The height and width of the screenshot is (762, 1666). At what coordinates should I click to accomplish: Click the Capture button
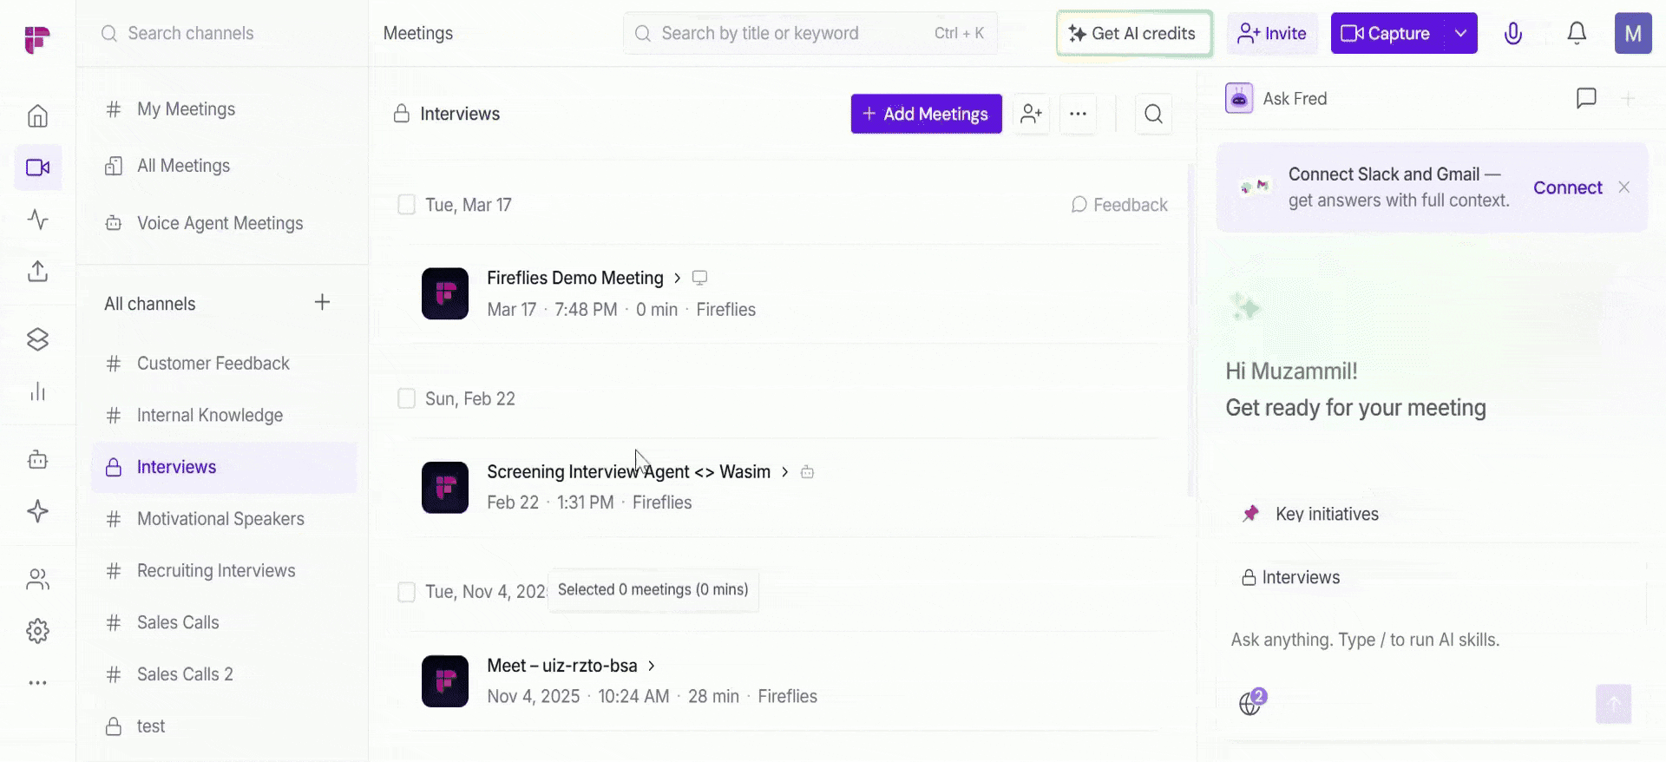coord(1387,33)
